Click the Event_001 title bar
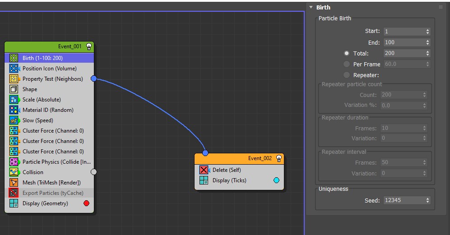This screenshot has height=235, width=450. [x=49, y=46]
